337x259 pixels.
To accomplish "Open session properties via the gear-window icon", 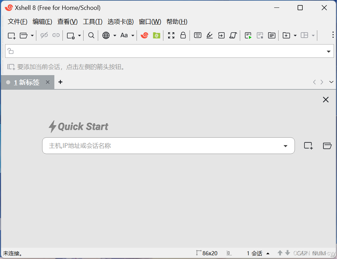I will point(71,35).
